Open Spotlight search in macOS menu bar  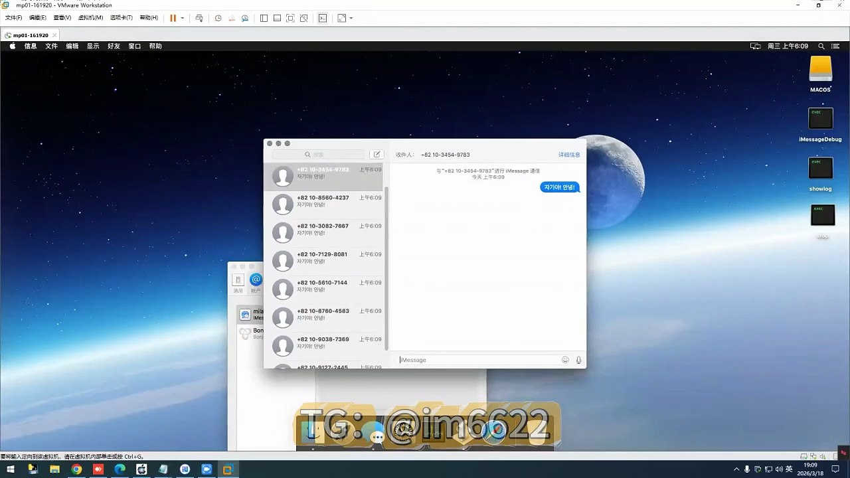(x=821, y=46)
